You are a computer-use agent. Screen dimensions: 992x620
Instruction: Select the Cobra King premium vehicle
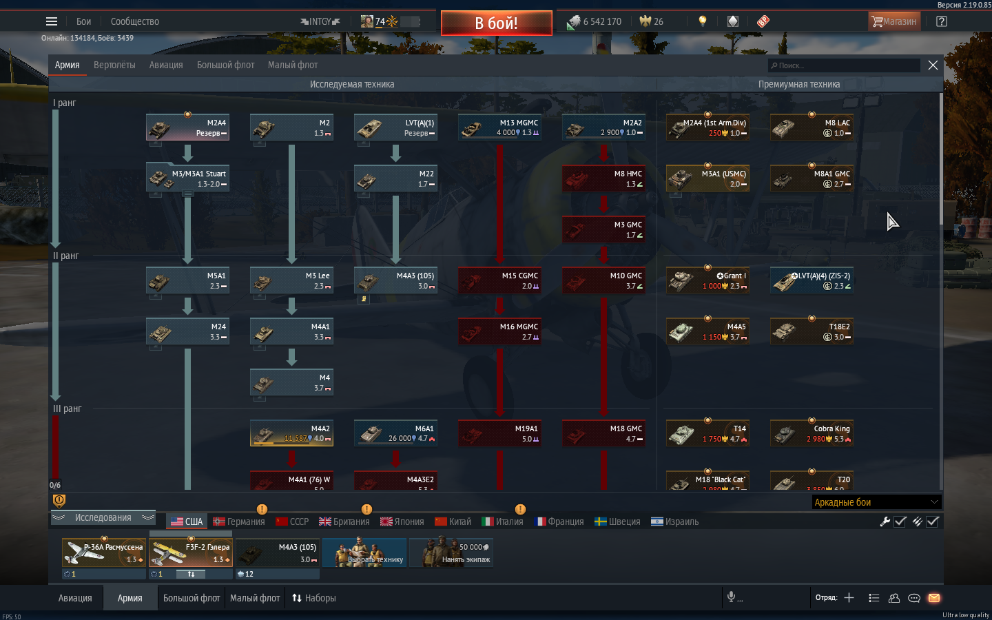[x=812, y=434]
